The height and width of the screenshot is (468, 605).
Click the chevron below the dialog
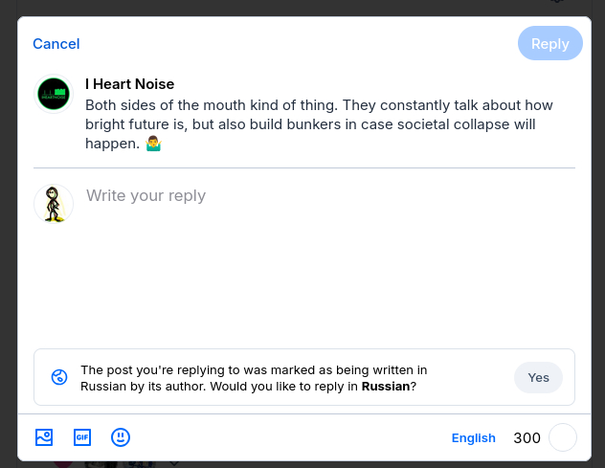[x=174, y=464]
